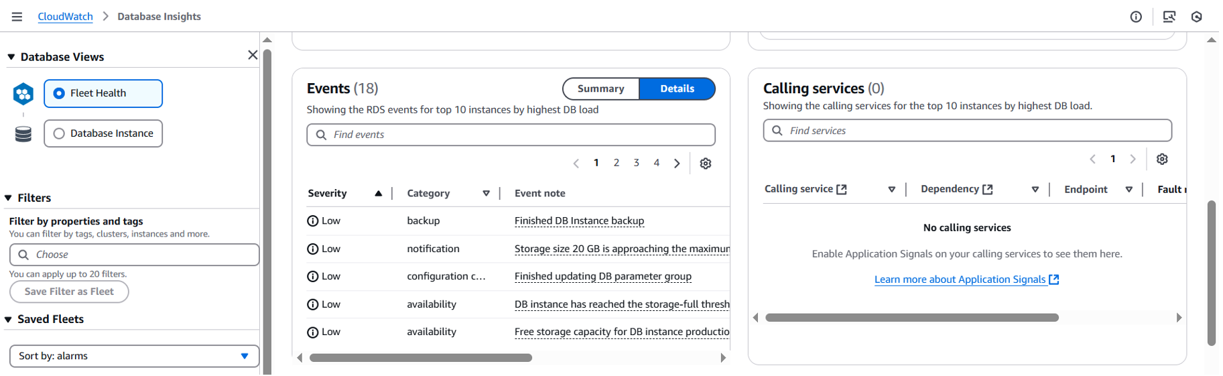The image size is (1223, 376).
Task: Open the hamburger navigation menu
Action: point(17,17)
